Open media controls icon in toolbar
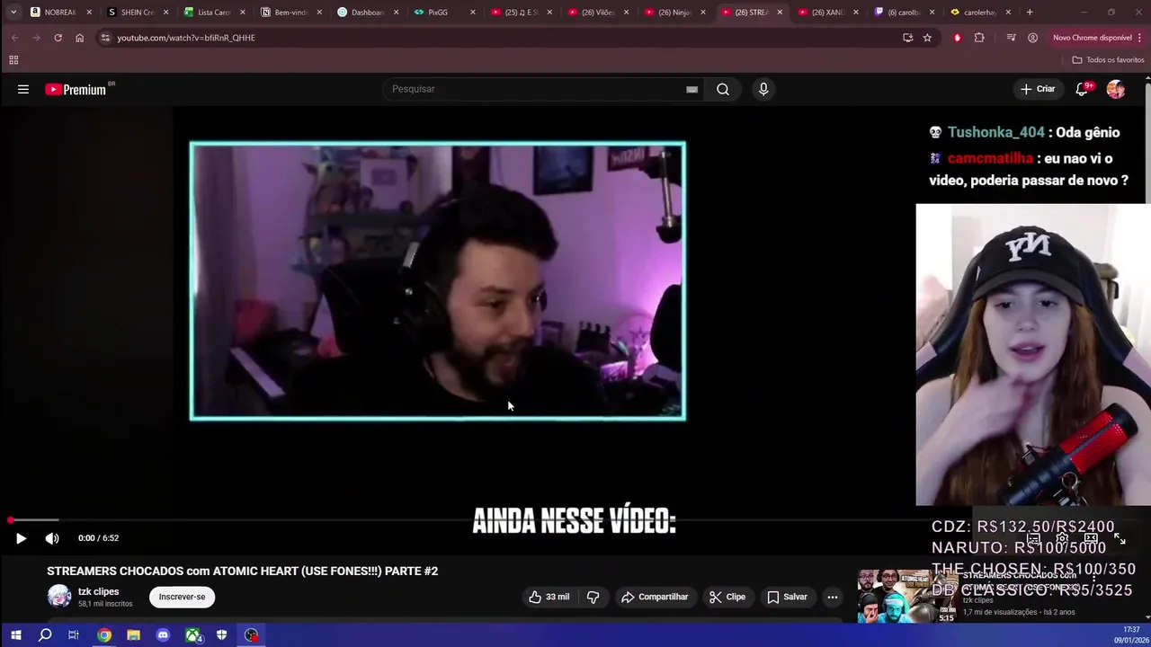The height and width of the screenshot is (647, 1151). 1011,38
